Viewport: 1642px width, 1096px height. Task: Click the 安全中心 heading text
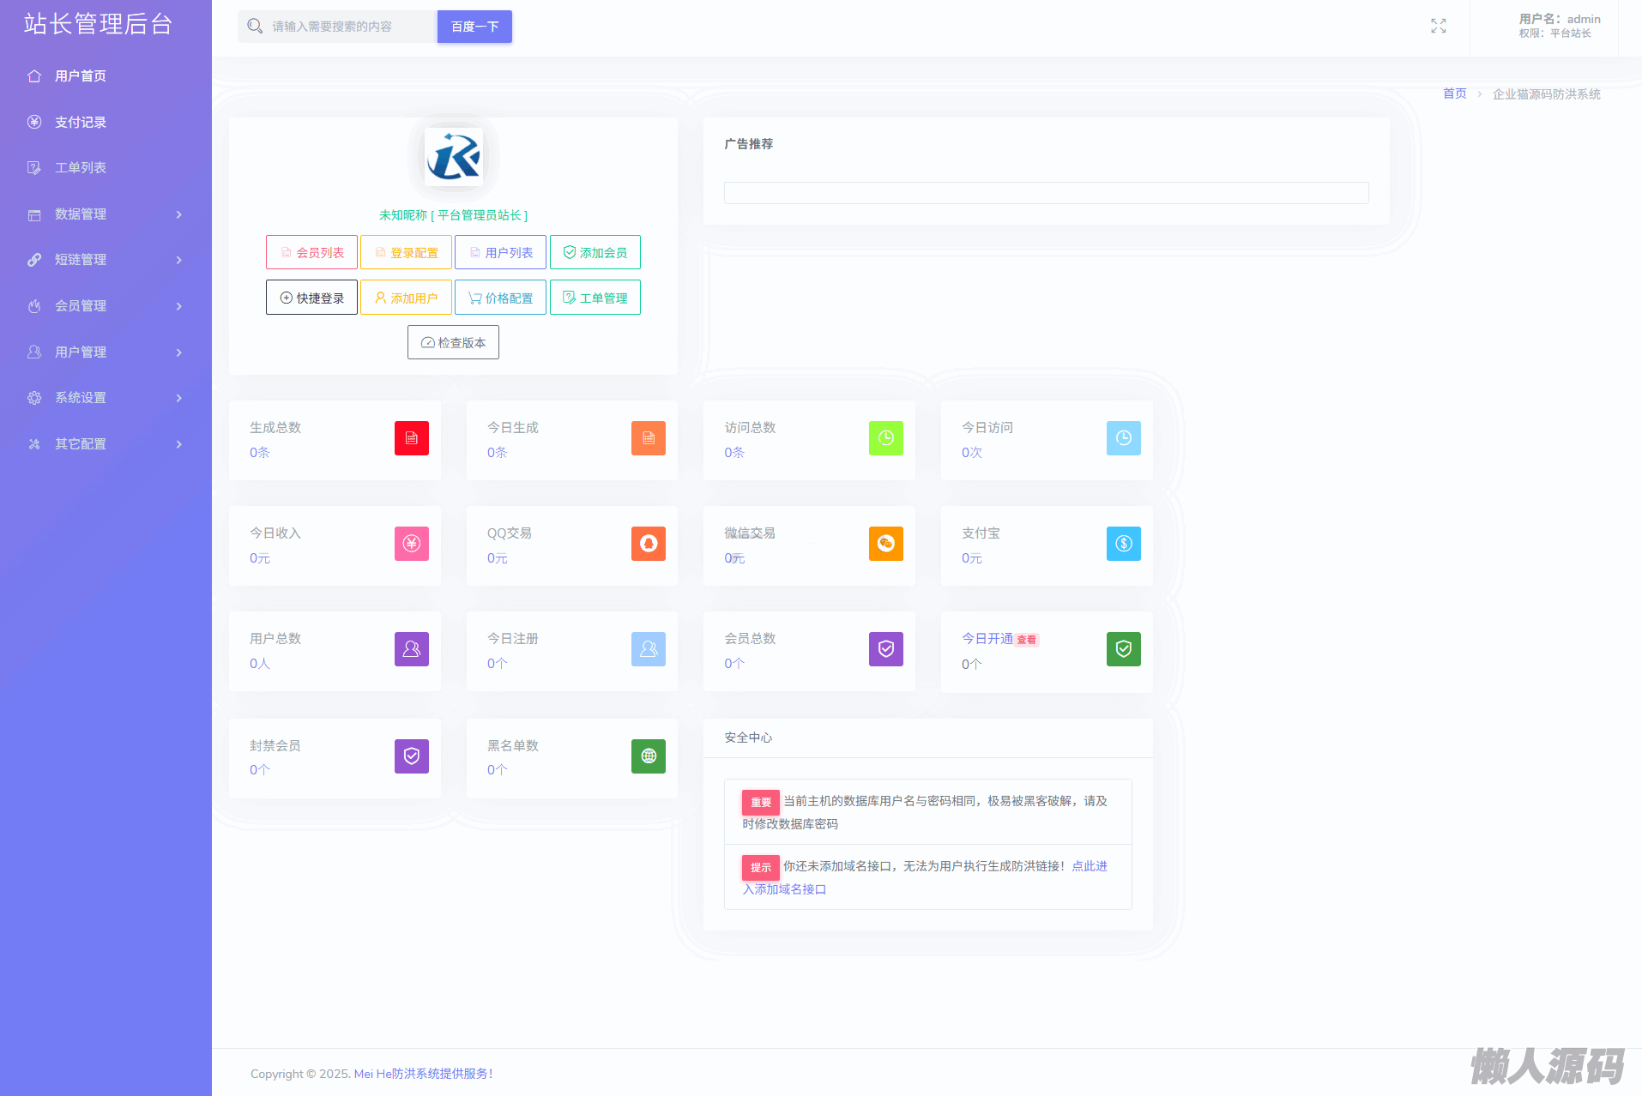748,738
